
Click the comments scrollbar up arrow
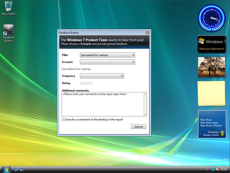(x=145, y=94)
